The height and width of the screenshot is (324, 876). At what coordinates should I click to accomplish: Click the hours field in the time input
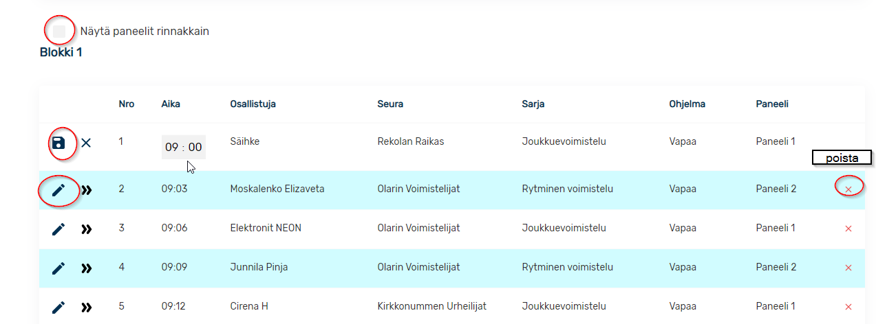point(172,147)
